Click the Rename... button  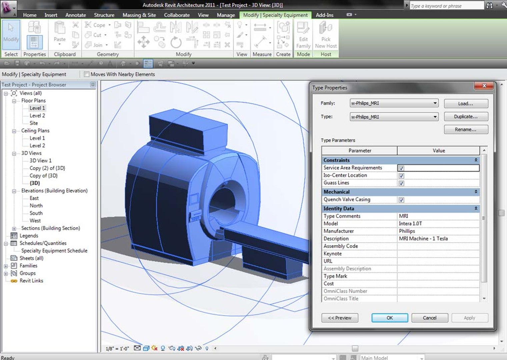[466, 129]
